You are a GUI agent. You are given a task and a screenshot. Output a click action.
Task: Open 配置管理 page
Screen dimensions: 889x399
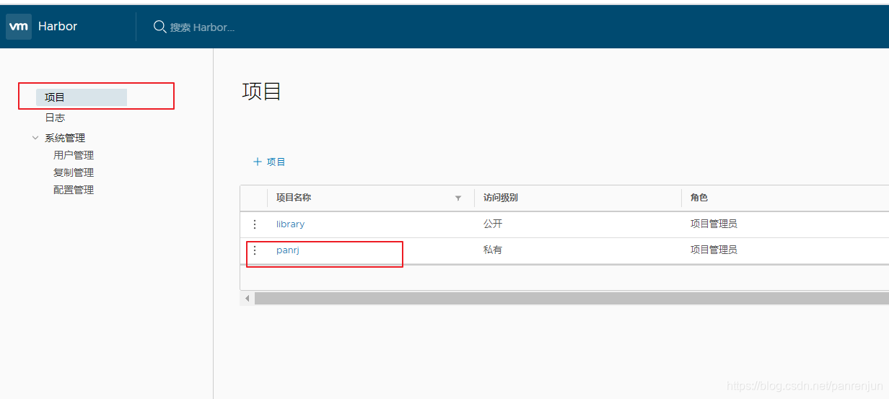click(x=74, y=190)
